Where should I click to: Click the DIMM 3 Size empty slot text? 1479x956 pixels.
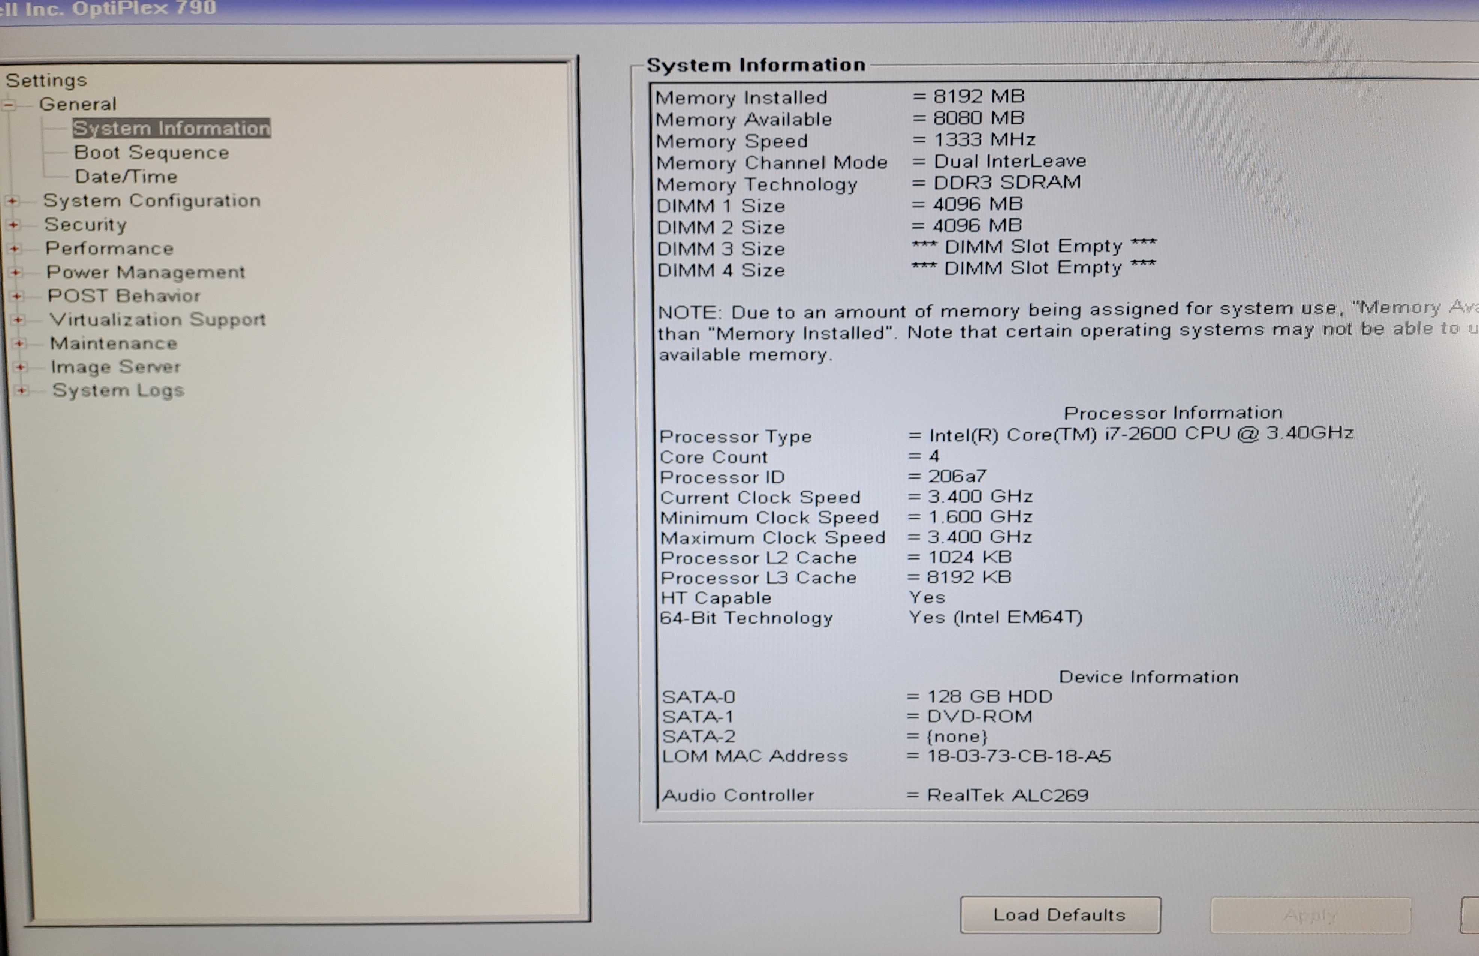[x=1034, y=247]
